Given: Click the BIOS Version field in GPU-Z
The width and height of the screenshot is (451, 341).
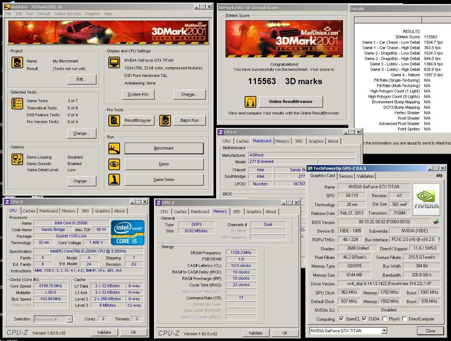Looking at the screenshot, I should pos(384,222).
